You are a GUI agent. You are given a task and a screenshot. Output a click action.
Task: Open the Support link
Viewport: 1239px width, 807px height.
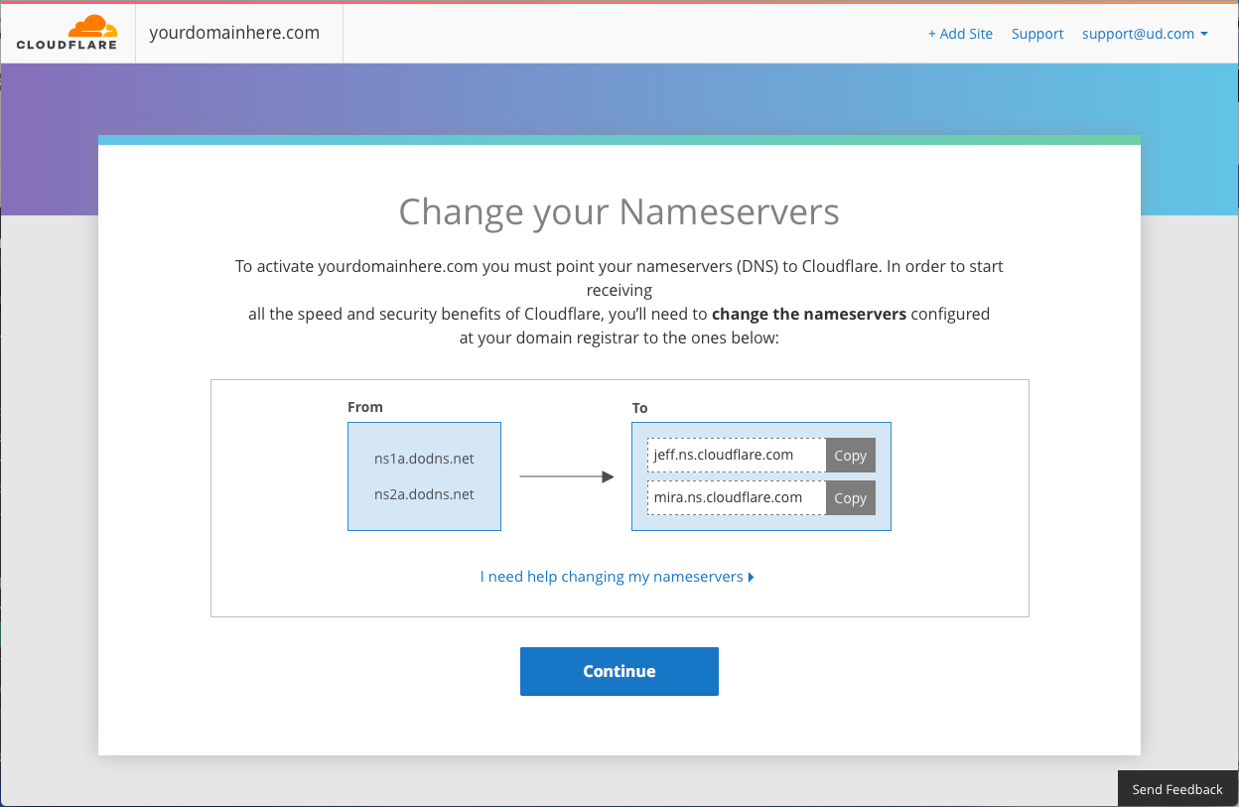click(x=1037, y=34)
